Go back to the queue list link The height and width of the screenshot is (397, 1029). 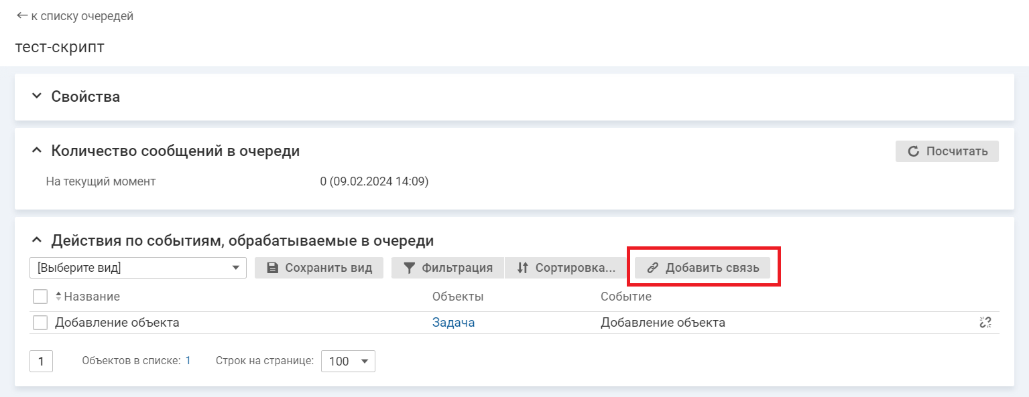pos(74,16)
